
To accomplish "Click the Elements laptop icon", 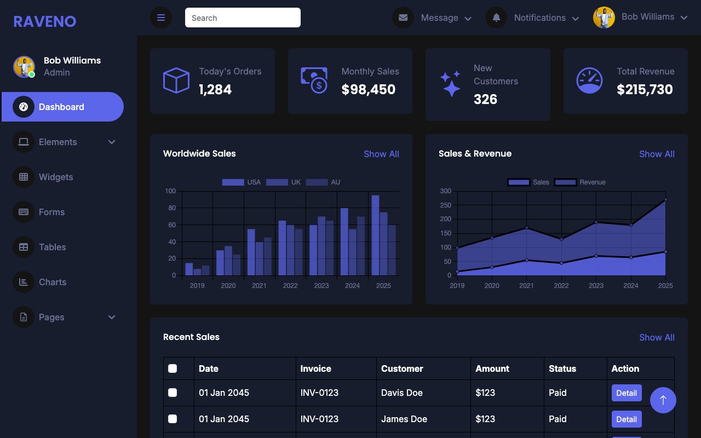I will 24,142.
